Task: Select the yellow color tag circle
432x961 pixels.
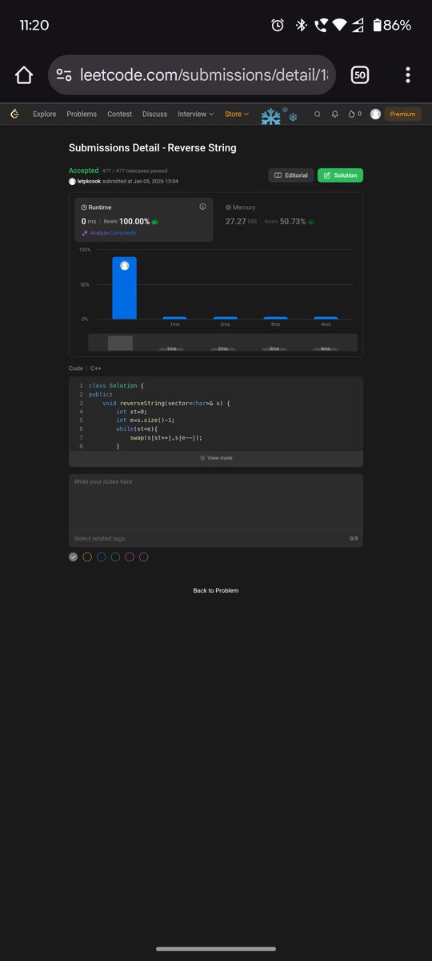Action: (87, 557)
